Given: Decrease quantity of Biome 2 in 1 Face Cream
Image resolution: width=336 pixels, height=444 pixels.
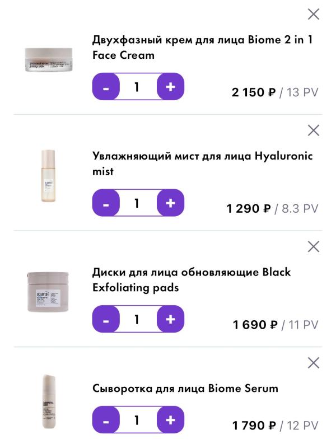Looking at the screenshot, I should tap(106, 87).
